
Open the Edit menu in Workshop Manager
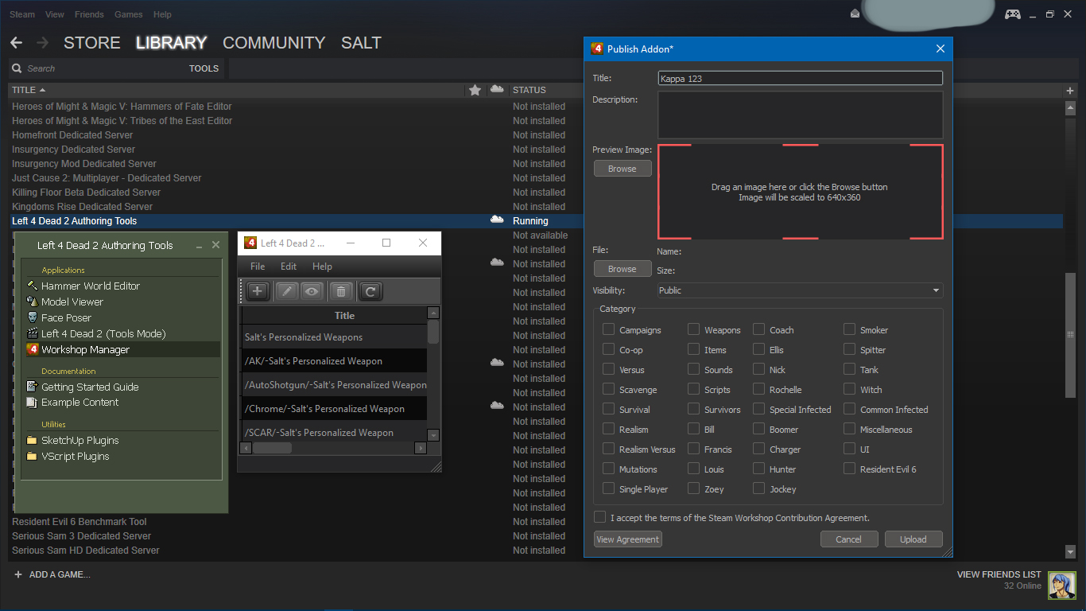click(289, 267)
